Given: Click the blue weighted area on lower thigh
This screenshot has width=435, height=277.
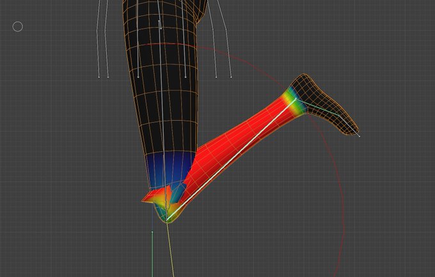Looking at the screenshot, I should 170,168.
